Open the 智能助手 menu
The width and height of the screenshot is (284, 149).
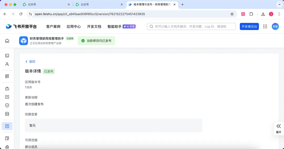pos(114,27)
